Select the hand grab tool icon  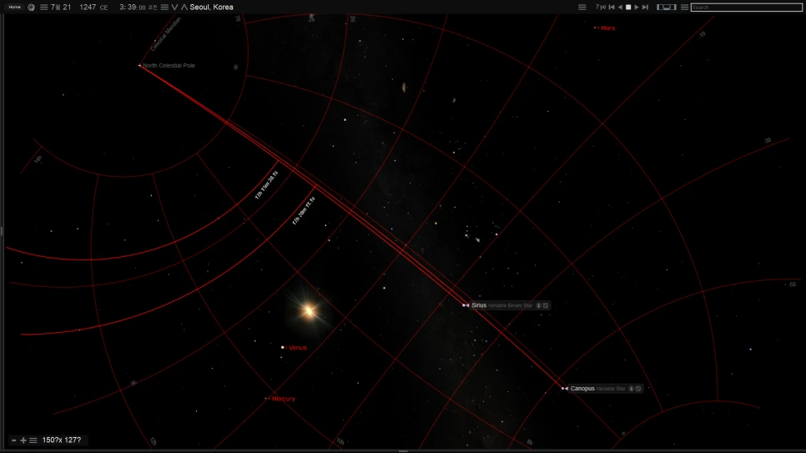(x=31, y=8)
